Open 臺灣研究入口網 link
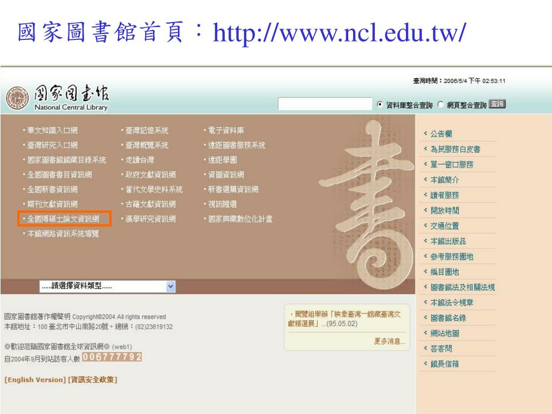 pyautogui.click(x=52, y=145)
